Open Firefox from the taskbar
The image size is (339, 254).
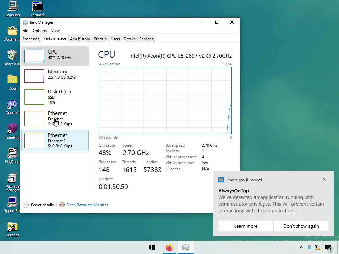[169, 247]
